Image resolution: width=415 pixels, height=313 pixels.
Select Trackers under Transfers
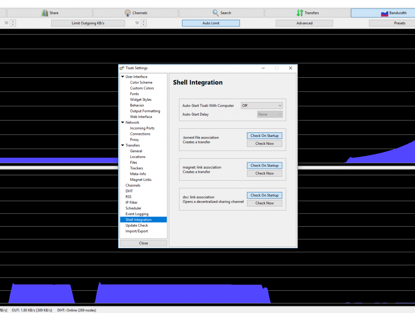(136, 168)
